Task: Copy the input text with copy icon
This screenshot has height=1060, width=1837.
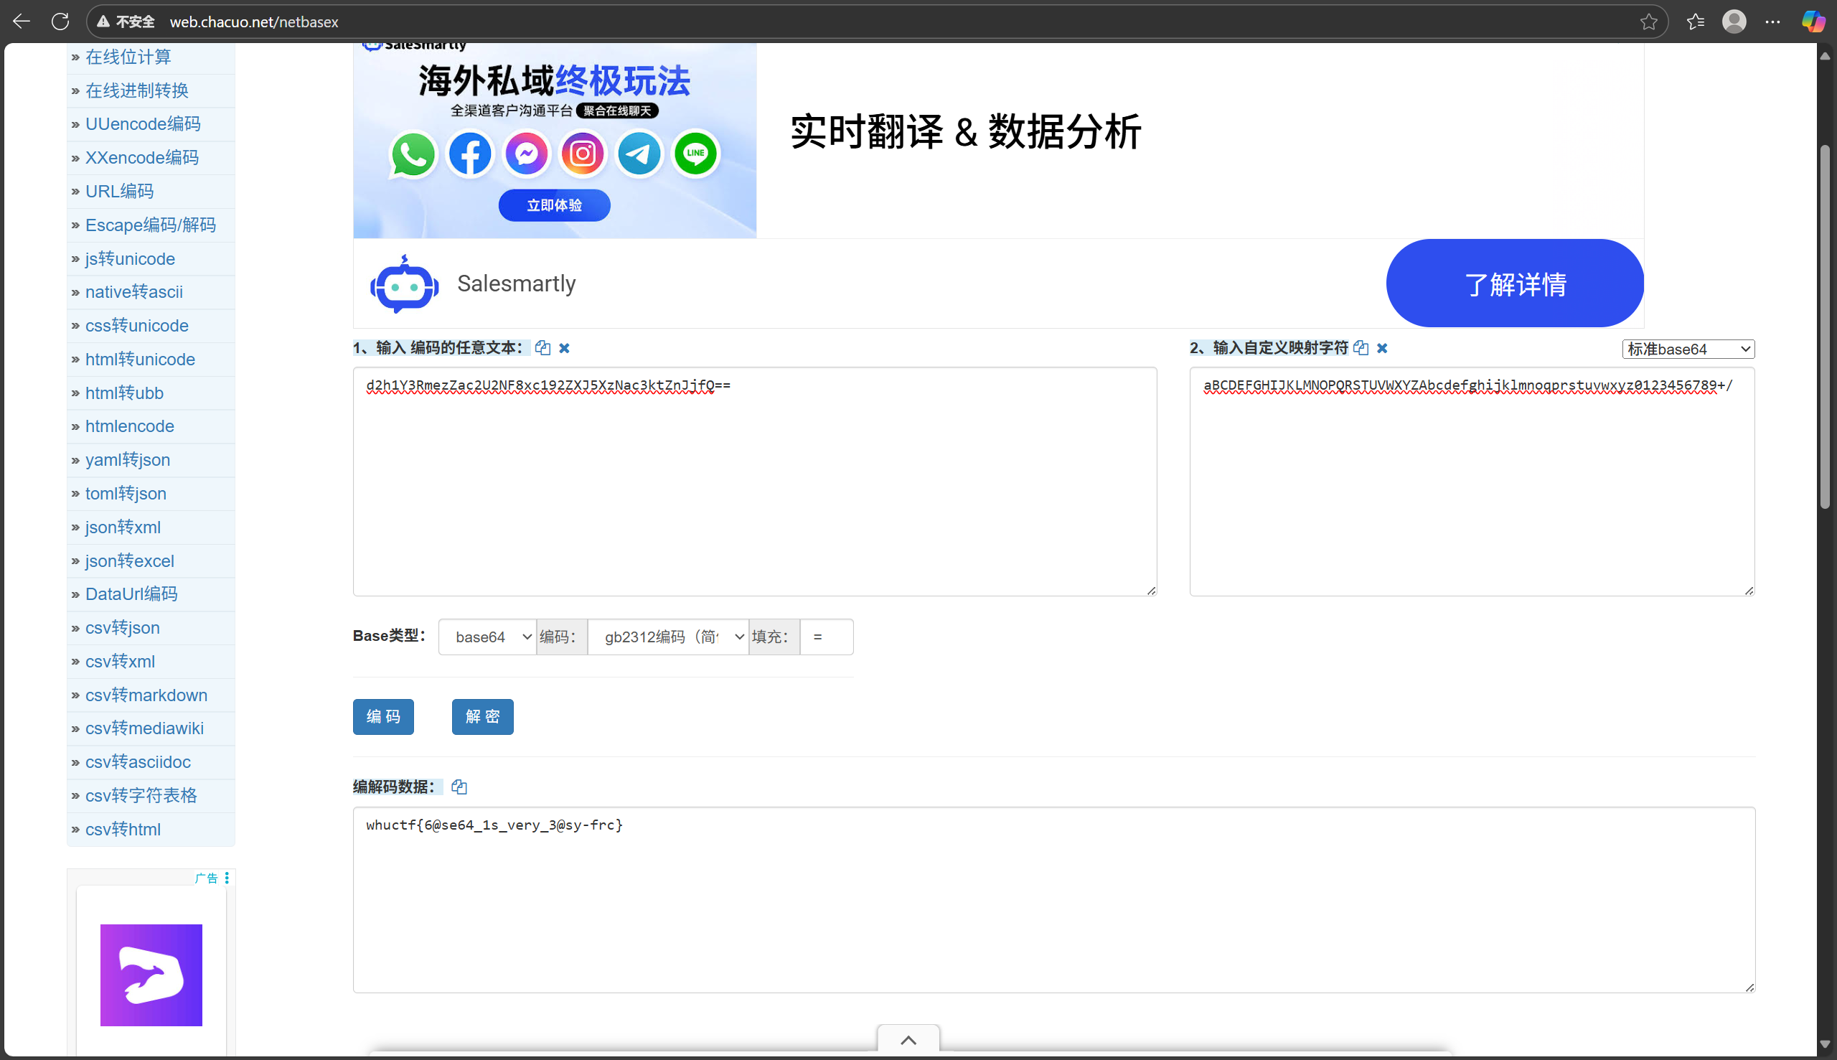Action: [542, 348]
